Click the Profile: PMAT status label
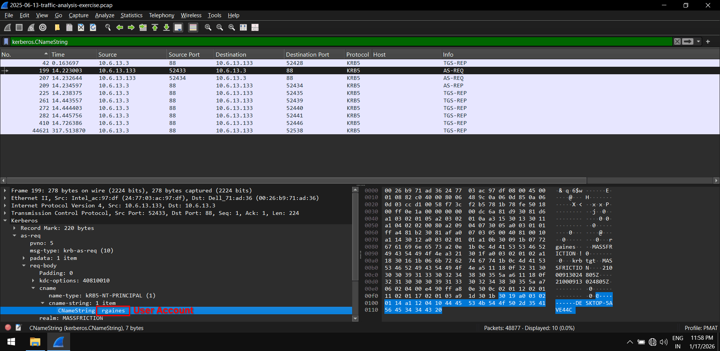The image size is (720, 351). coord(700,328)
